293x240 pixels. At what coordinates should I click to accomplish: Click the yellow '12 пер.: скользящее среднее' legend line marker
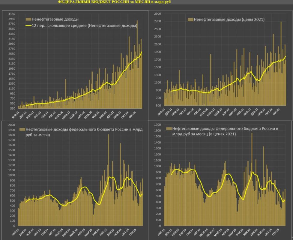click(x=28, y=25)
